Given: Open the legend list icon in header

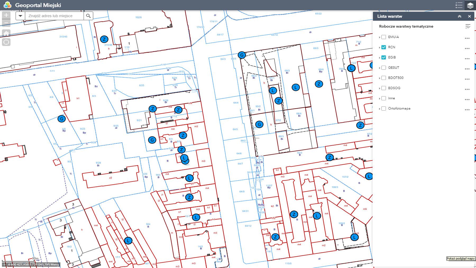Looking at the screenshot, I should pyautogui.click(x=459, y=5).
